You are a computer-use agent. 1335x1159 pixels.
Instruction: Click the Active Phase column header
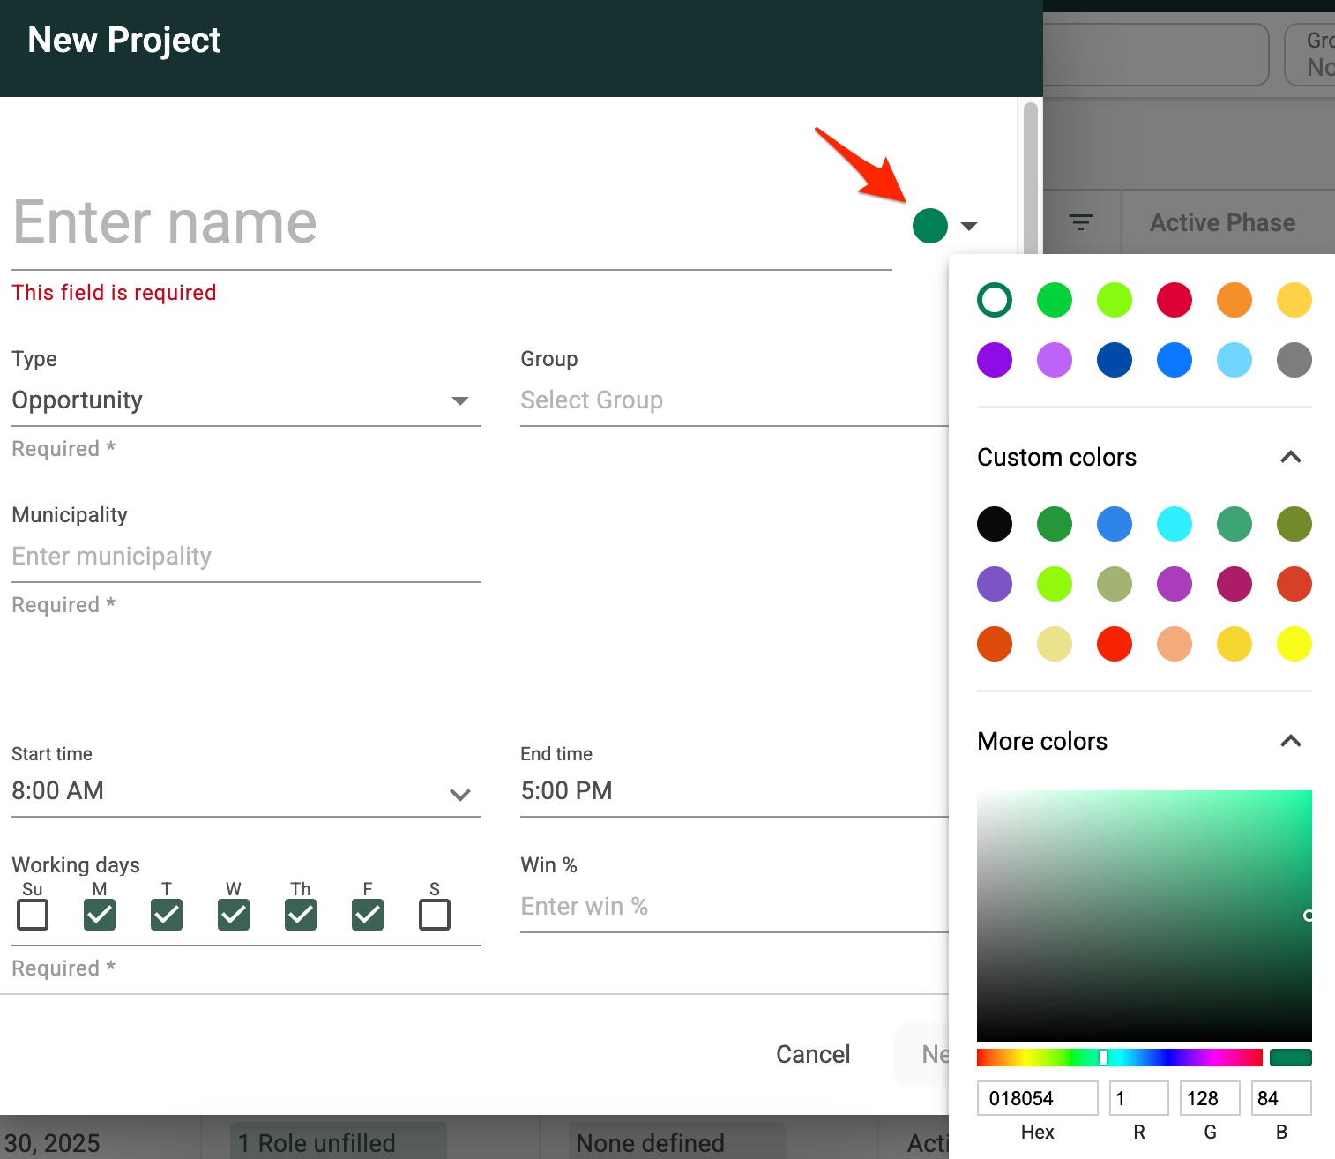(1222, 222)
